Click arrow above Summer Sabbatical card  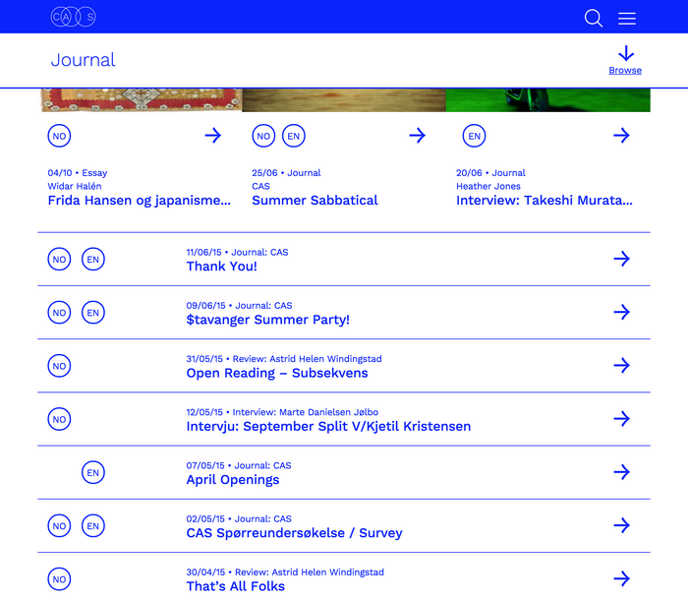(418, 136)
